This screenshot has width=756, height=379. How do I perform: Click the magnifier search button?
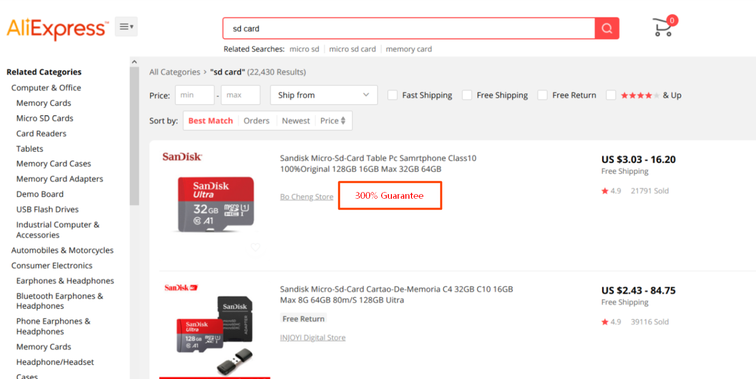pos(606,29)
